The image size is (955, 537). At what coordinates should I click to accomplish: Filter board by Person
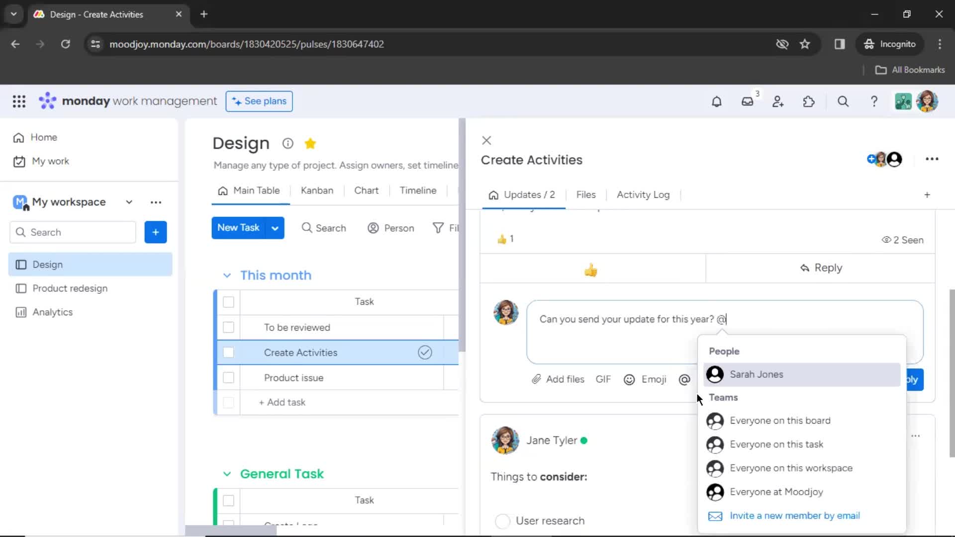391,229
